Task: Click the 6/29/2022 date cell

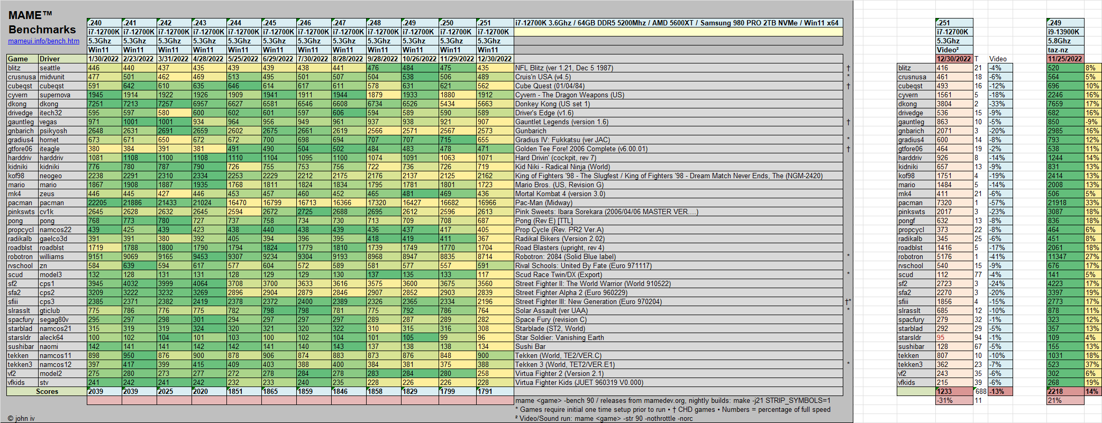Action: (x=279, y=59)
